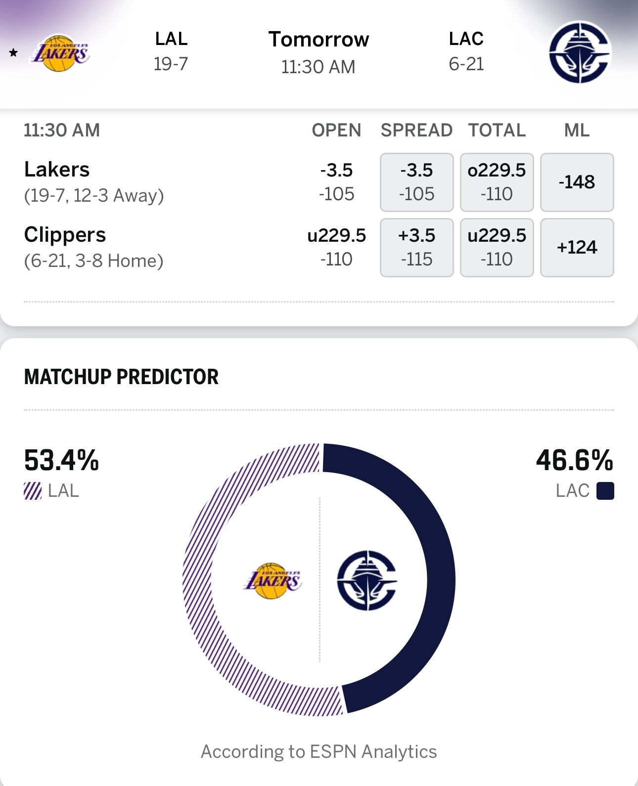Choose the Lakers -148 moneyline

(577, 182)
